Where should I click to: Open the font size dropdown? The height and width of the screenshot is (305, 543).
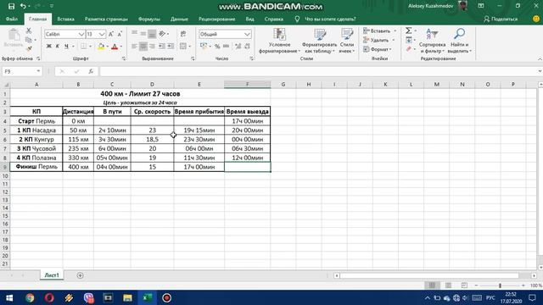(x=102, y=34)
